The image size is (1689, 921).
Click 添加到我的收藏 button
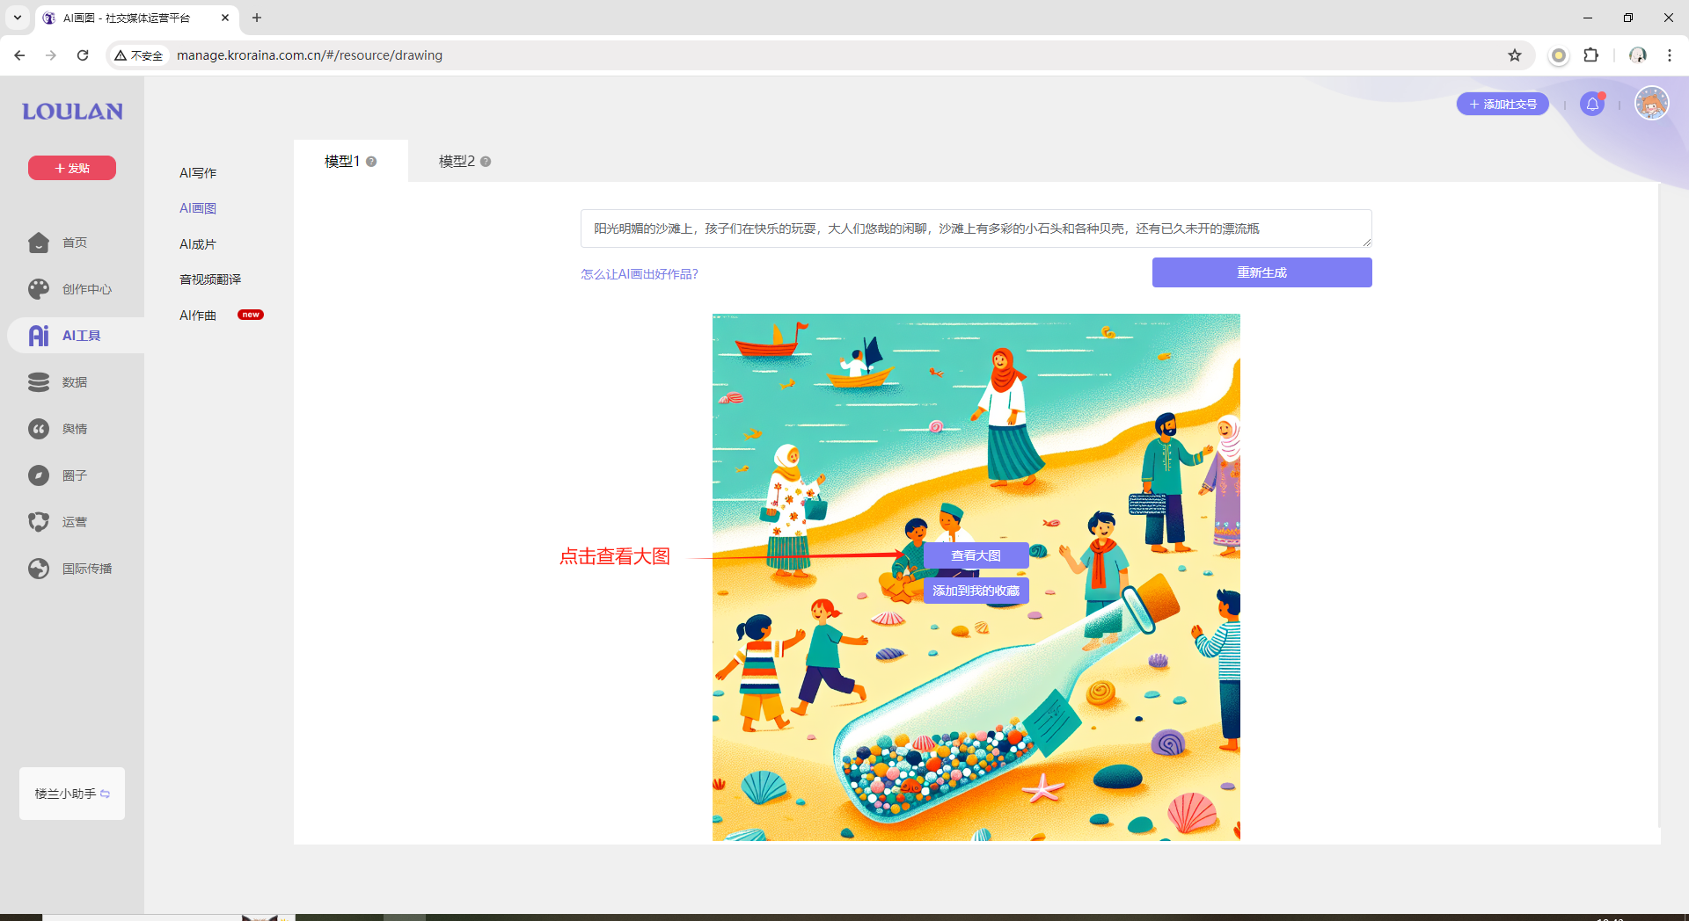[x=976, y=591]
